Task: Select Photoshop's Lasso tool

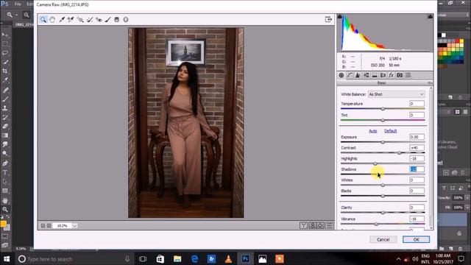Action: pyautogui.click(x=5, y=53)
